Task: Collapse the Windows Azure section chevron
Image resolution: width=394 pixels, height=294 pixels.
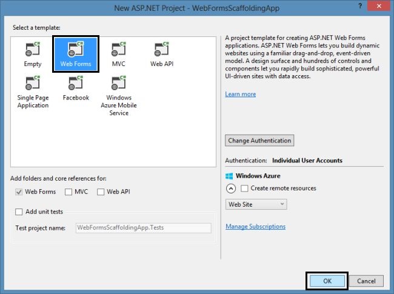Action: [x=231, y=188]
